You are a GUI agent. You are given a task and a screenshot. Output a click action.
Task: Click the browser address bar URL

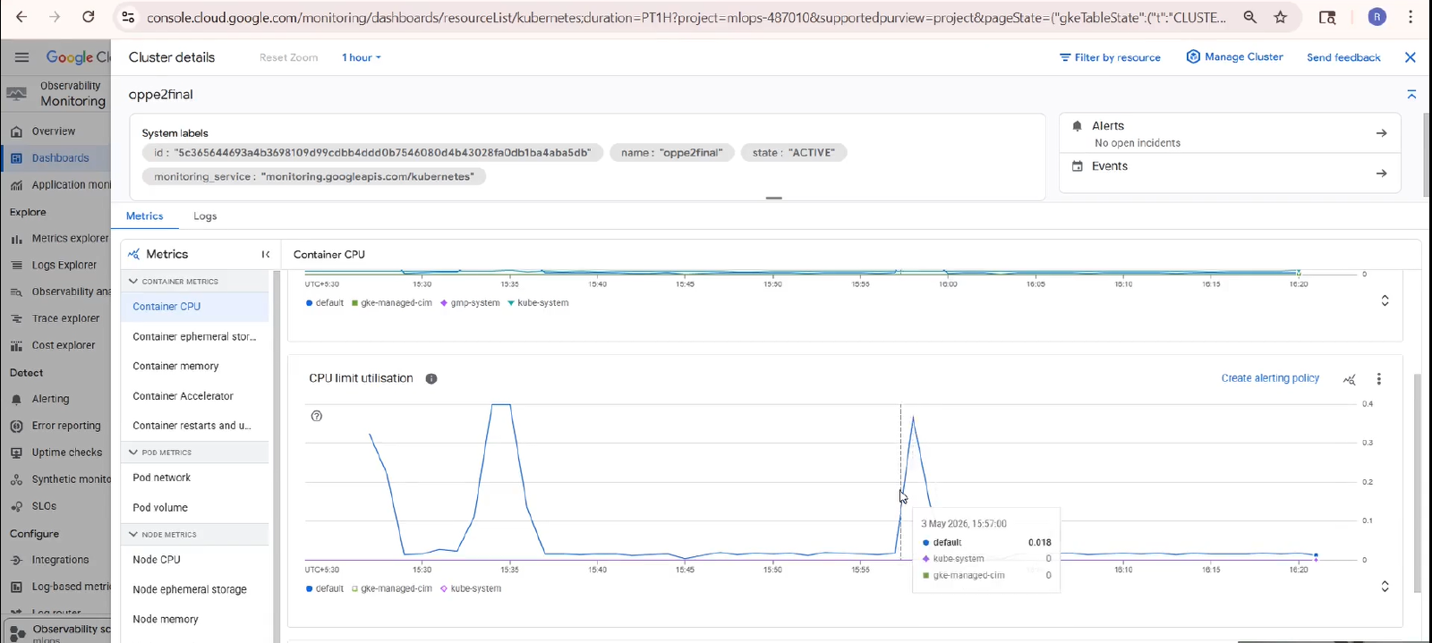coord(686,17)
